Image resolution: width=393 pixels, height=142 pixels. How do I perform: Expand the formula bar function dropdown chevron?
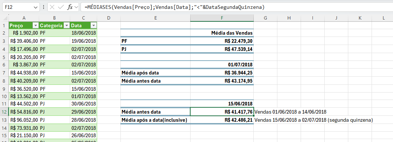coord(76,7)
